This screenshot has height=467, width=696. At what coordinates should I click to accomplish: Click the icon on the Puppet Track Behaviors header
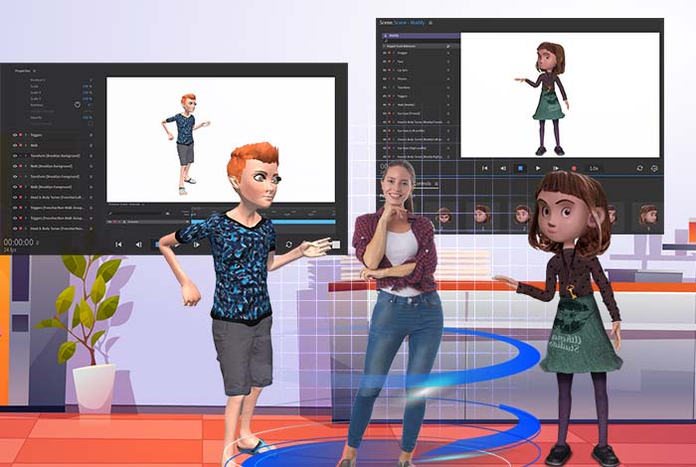click(x=448, y=46)
